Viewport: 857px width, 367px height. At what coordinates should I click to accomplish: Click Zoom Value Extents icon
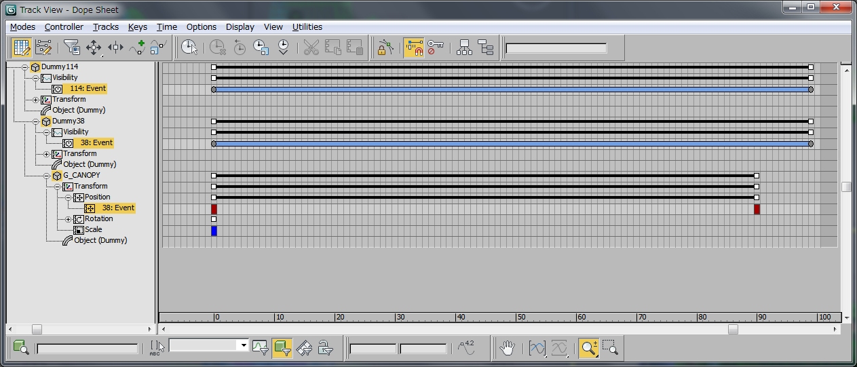tap(559, 348)
